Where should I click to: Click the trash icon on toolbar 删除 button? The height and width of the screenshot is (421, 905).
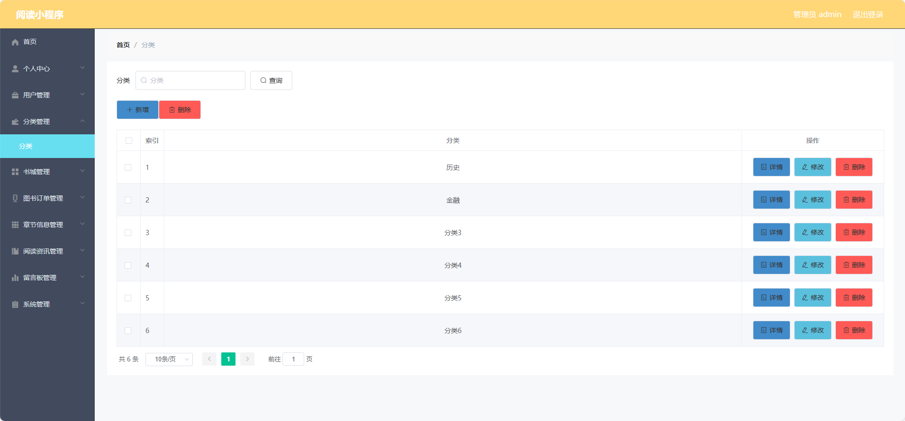point(172,110)
